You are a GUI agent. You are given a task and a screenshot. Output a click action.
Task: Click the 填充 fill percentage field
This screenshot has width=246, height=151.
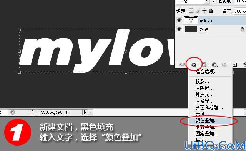tap(240, 11)
